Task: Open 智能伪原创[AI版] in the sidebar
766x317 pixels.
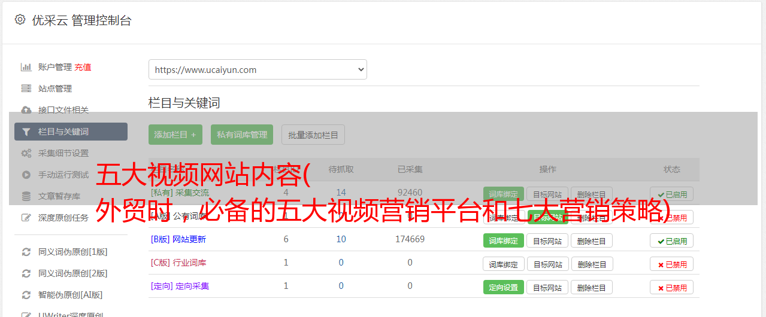Action: coord(71,295)
